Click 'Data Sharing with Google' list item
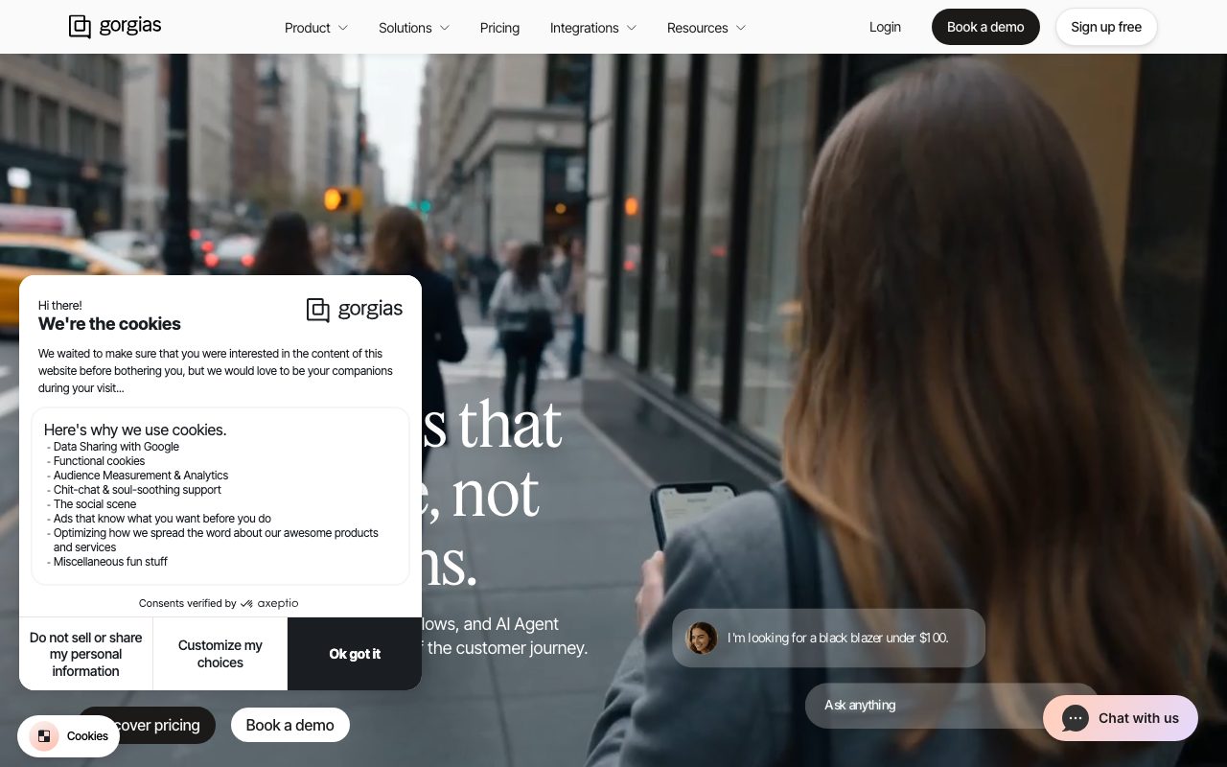1227x767 pixels. pyautogui.click(x=116, y=447)
